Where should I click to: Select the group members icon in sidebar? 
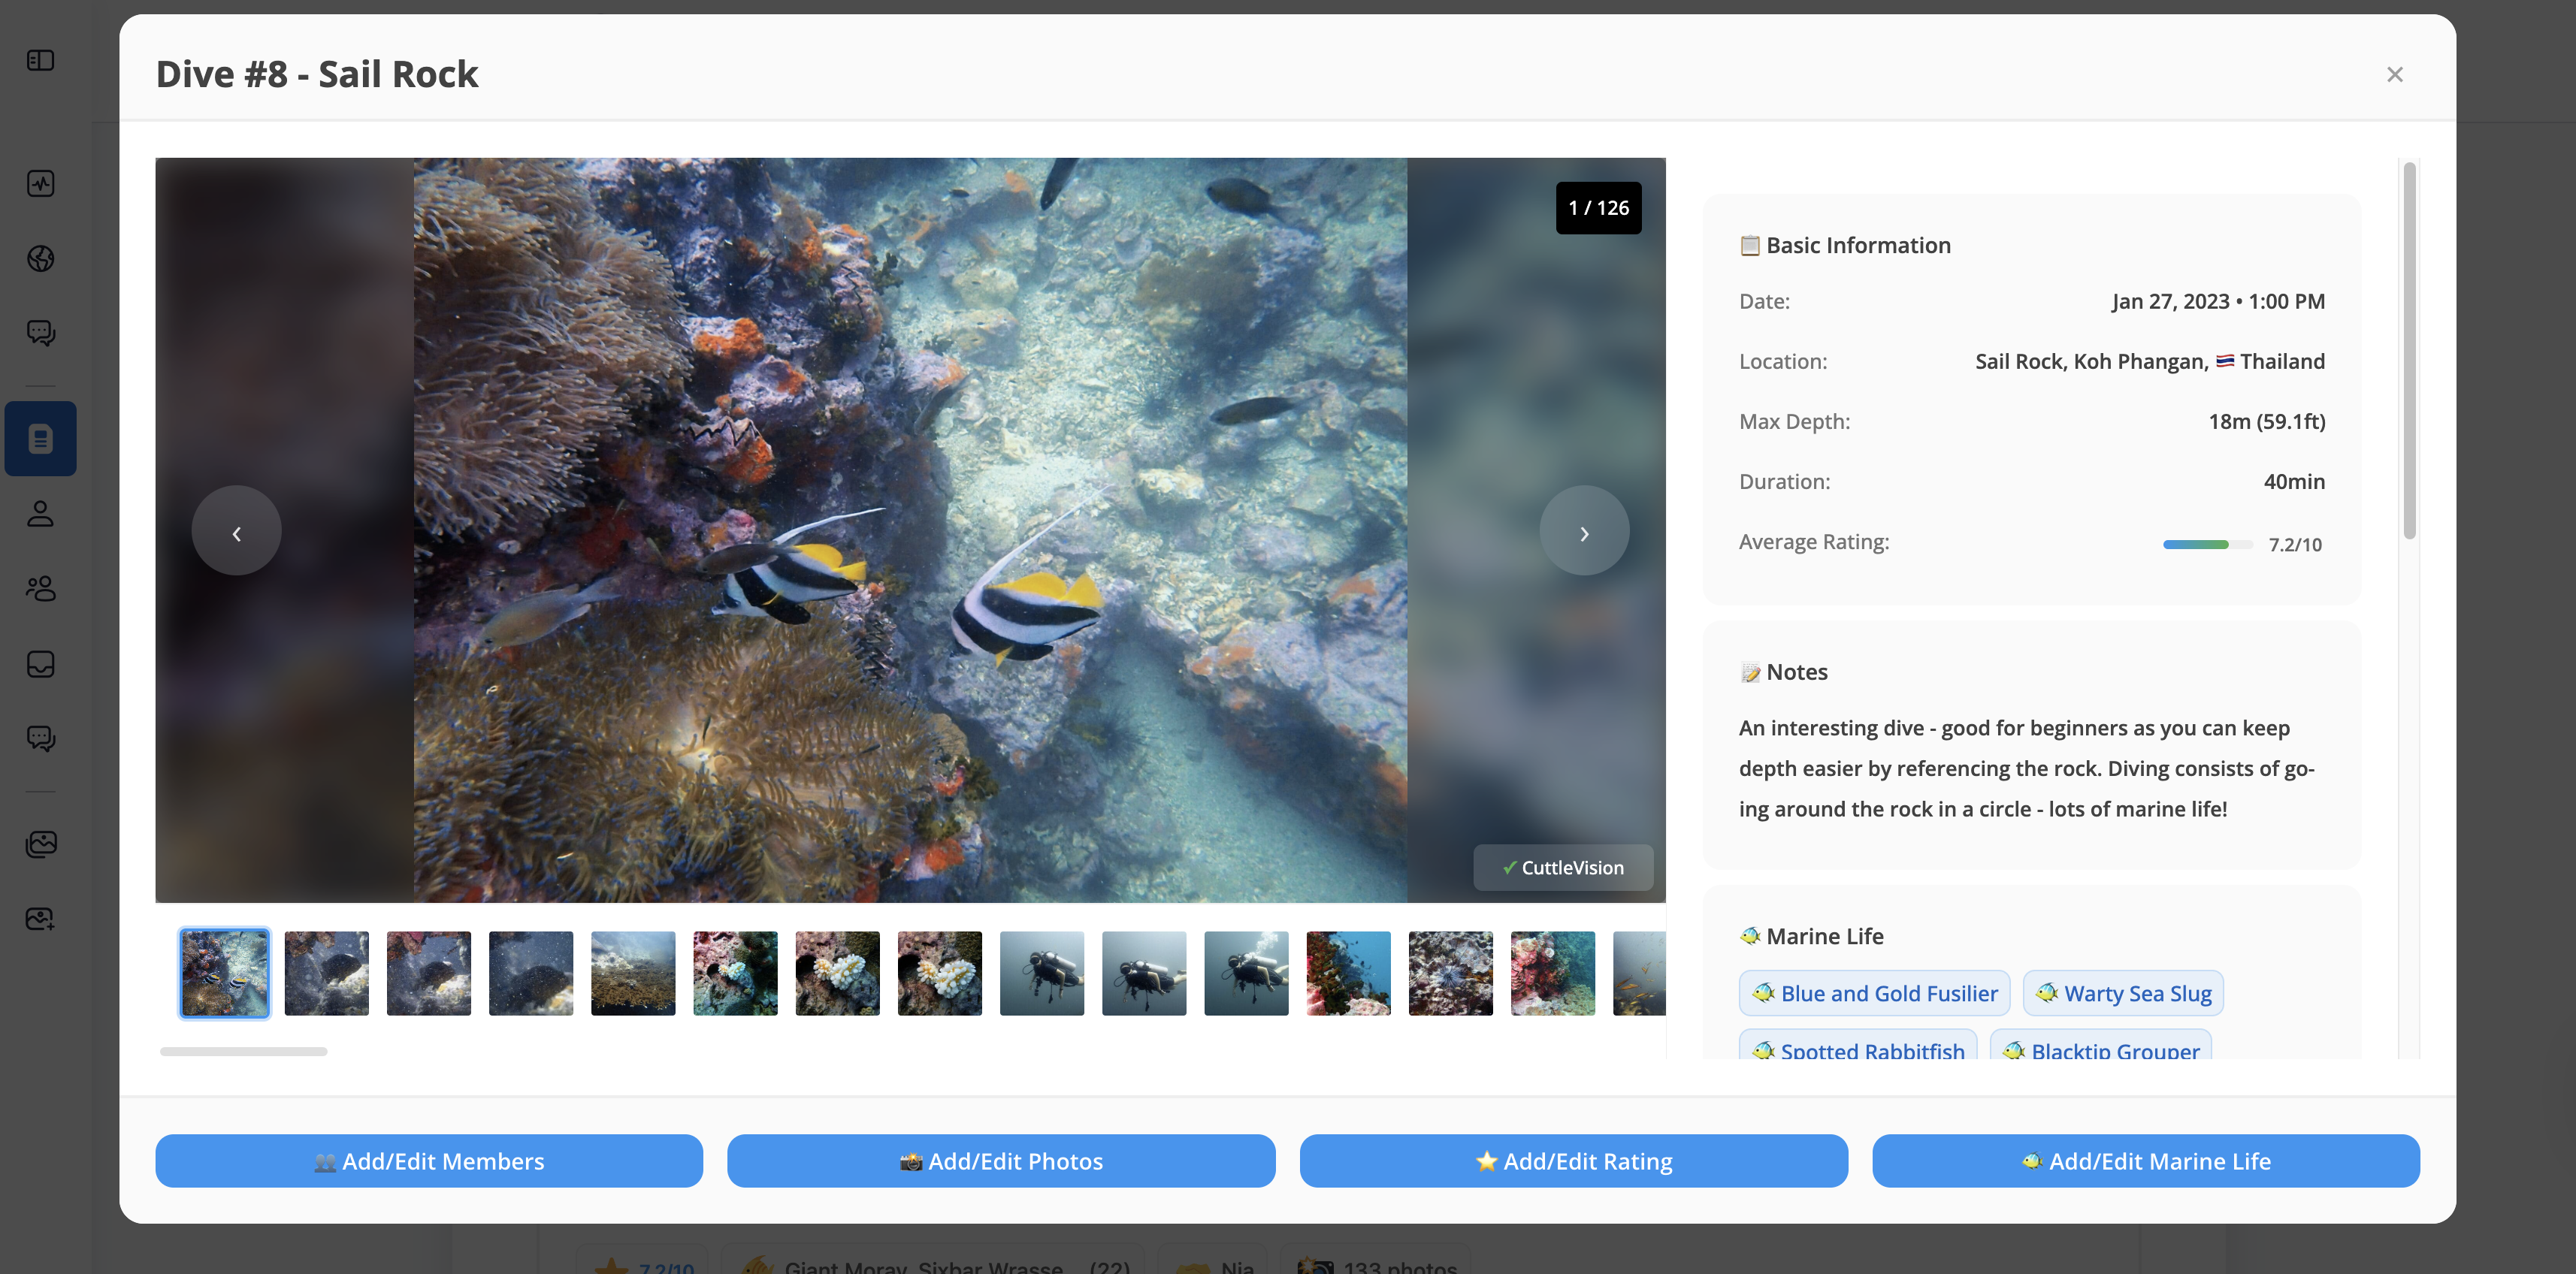(41, 589)
